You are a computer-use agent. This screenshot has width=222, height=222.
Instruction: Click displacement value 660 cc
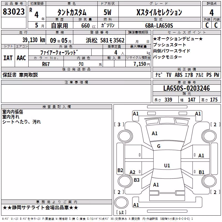pos(88,26)
